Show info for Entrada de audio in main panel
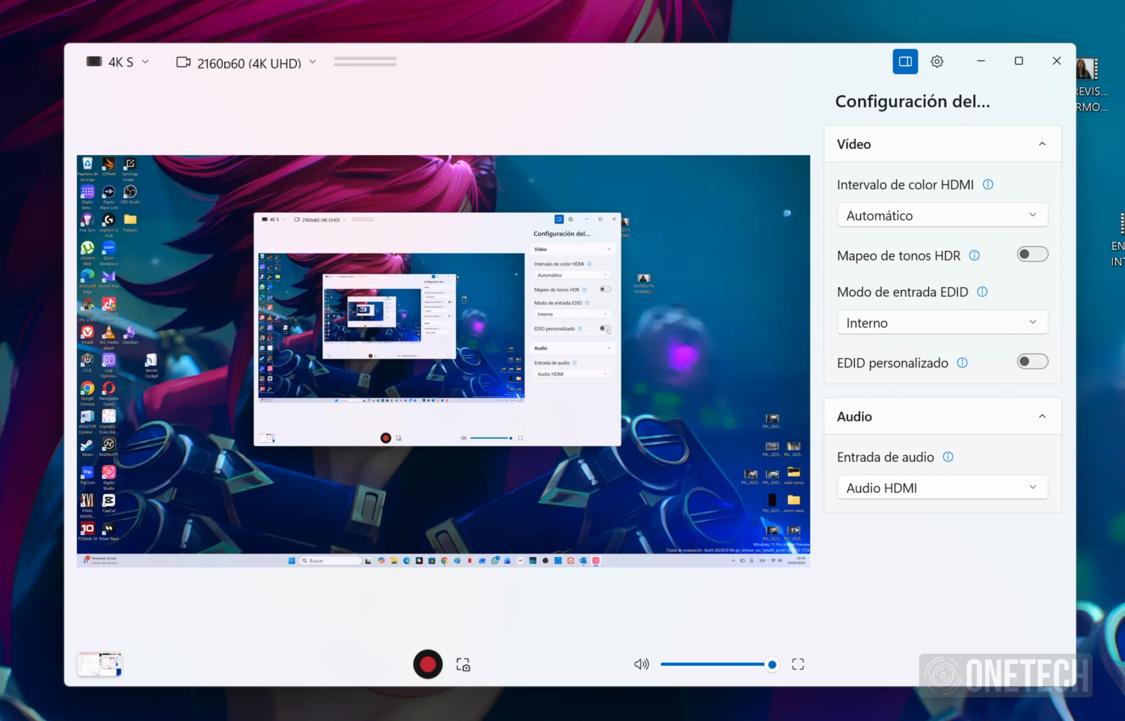The width and height of the screenshot is (1125, 721). click(948, 457)
